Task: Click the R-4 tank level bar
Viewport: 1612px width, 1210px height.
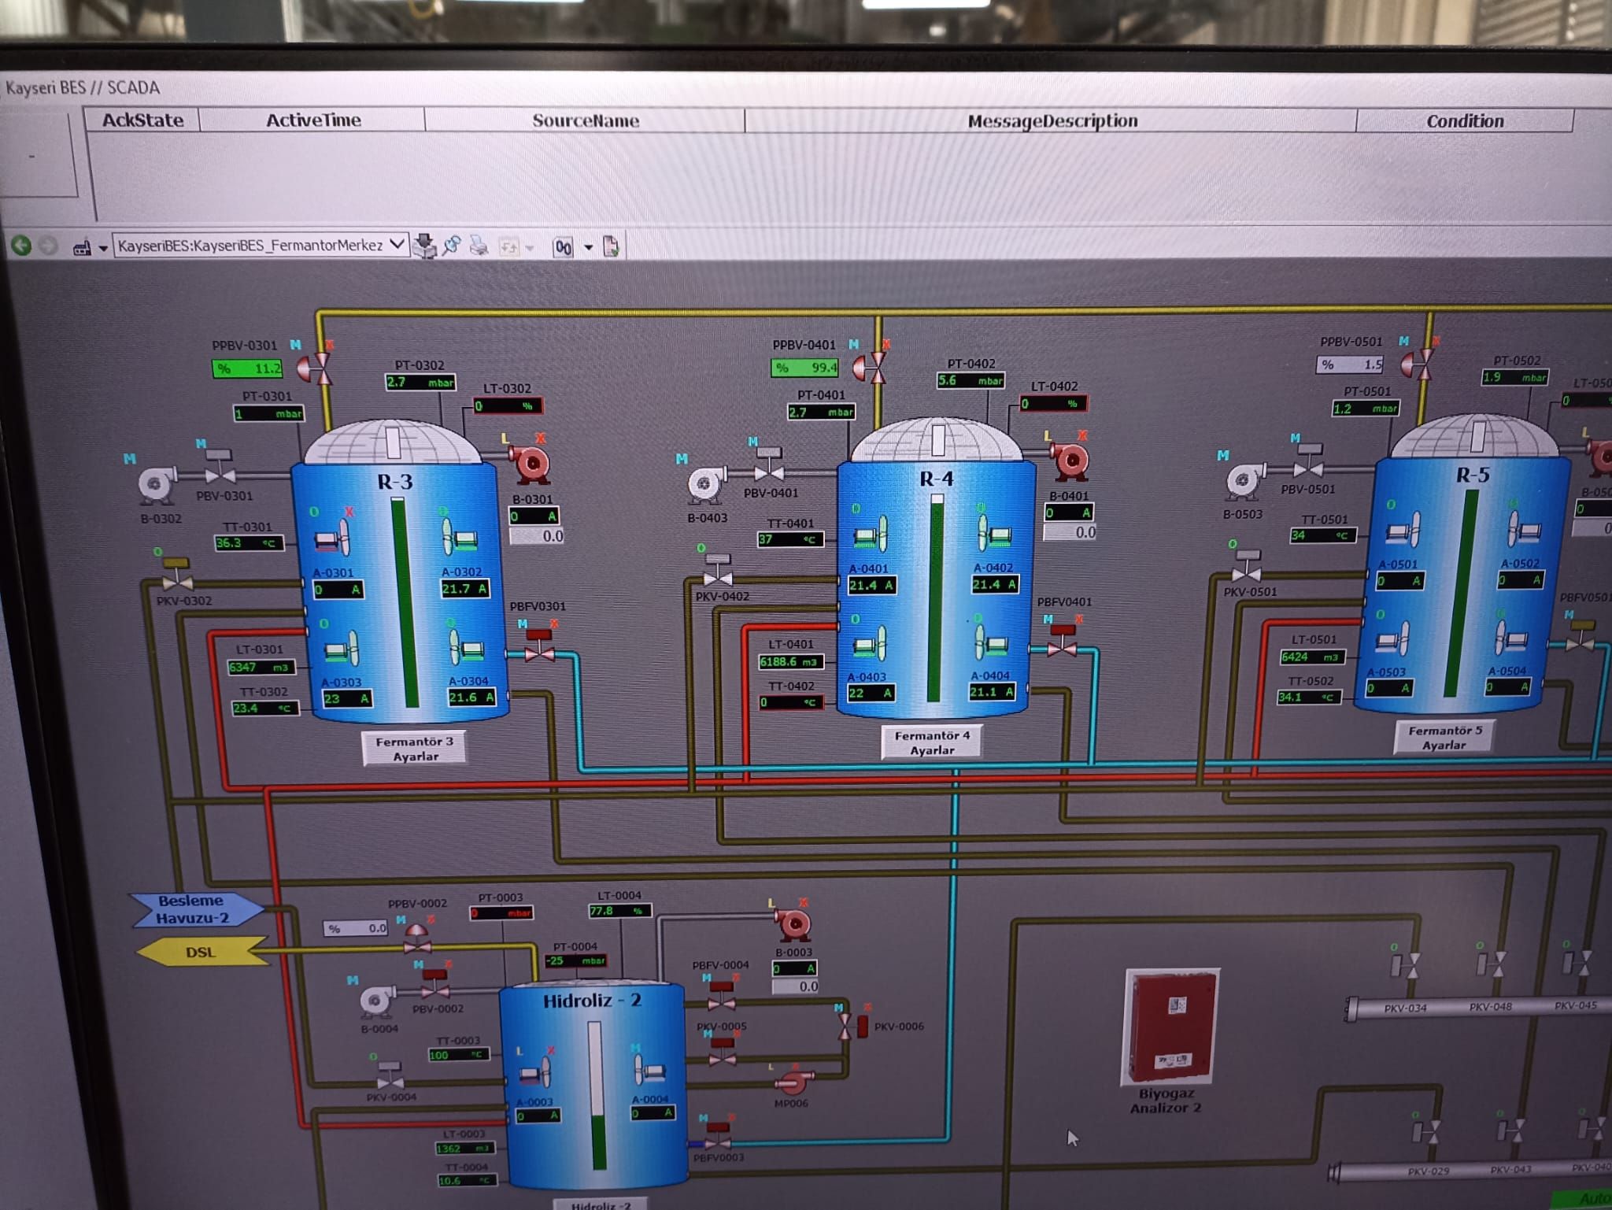Action: pos(936,598)
